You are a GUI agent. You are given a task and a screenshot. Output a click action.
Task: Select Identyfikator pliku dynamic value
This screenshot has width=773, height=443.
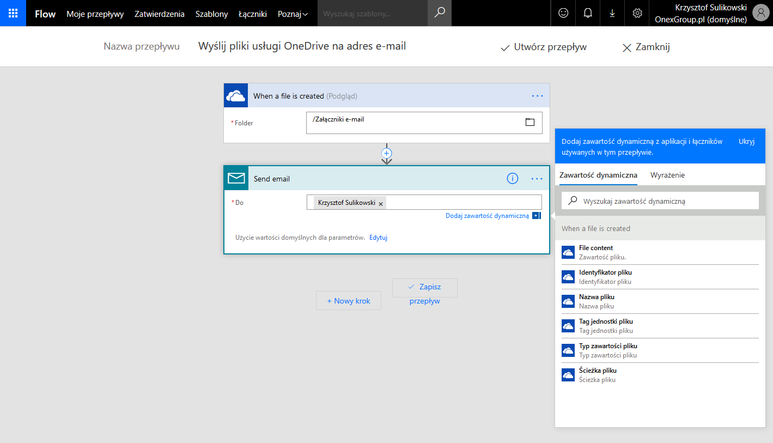pyautogui.click(x=660, y=277)
